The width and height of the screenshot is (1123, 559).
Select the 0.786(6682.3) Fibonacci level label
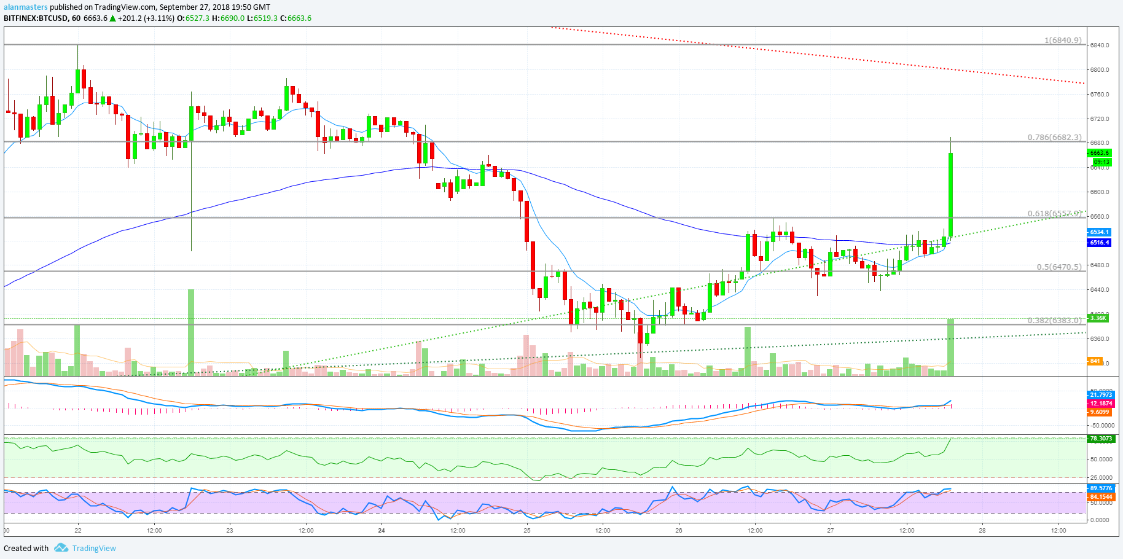tap(1054, 137)
